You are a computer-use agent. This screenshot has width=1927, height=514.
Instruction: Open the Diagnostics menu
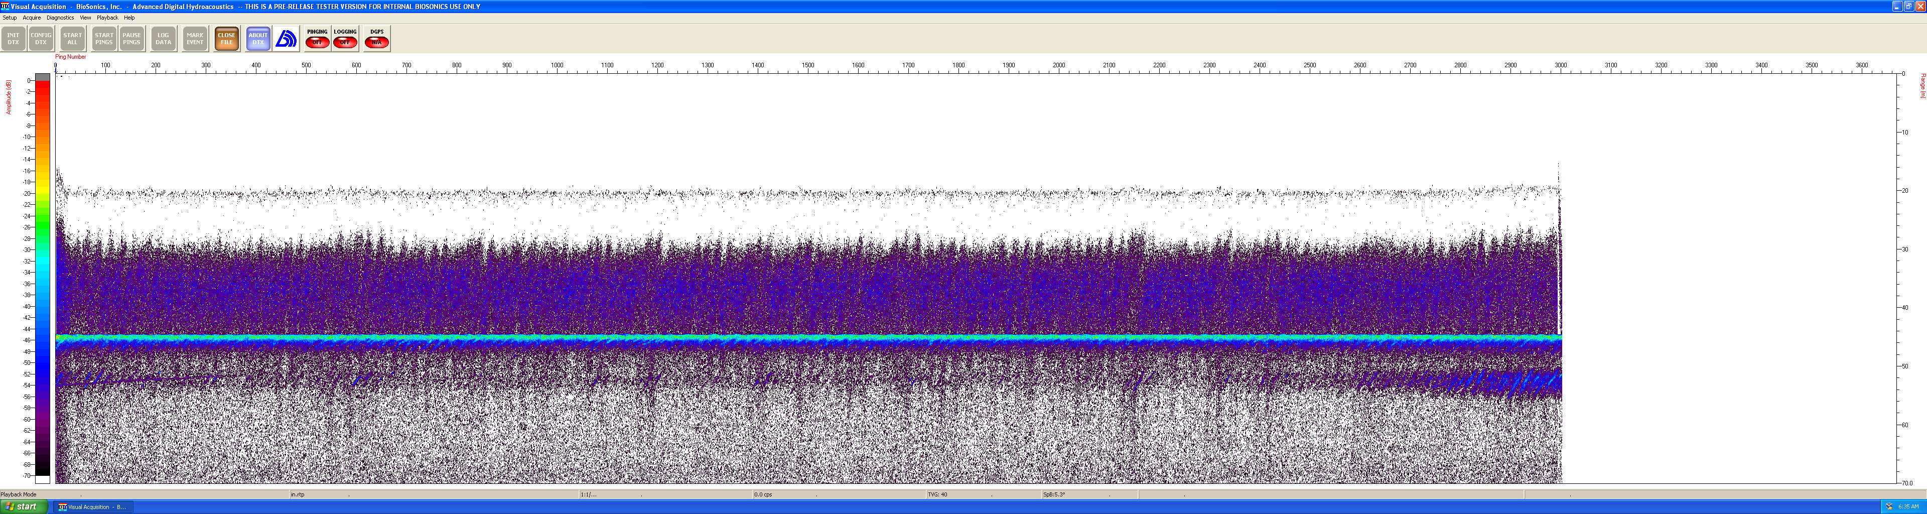[61, 18]
